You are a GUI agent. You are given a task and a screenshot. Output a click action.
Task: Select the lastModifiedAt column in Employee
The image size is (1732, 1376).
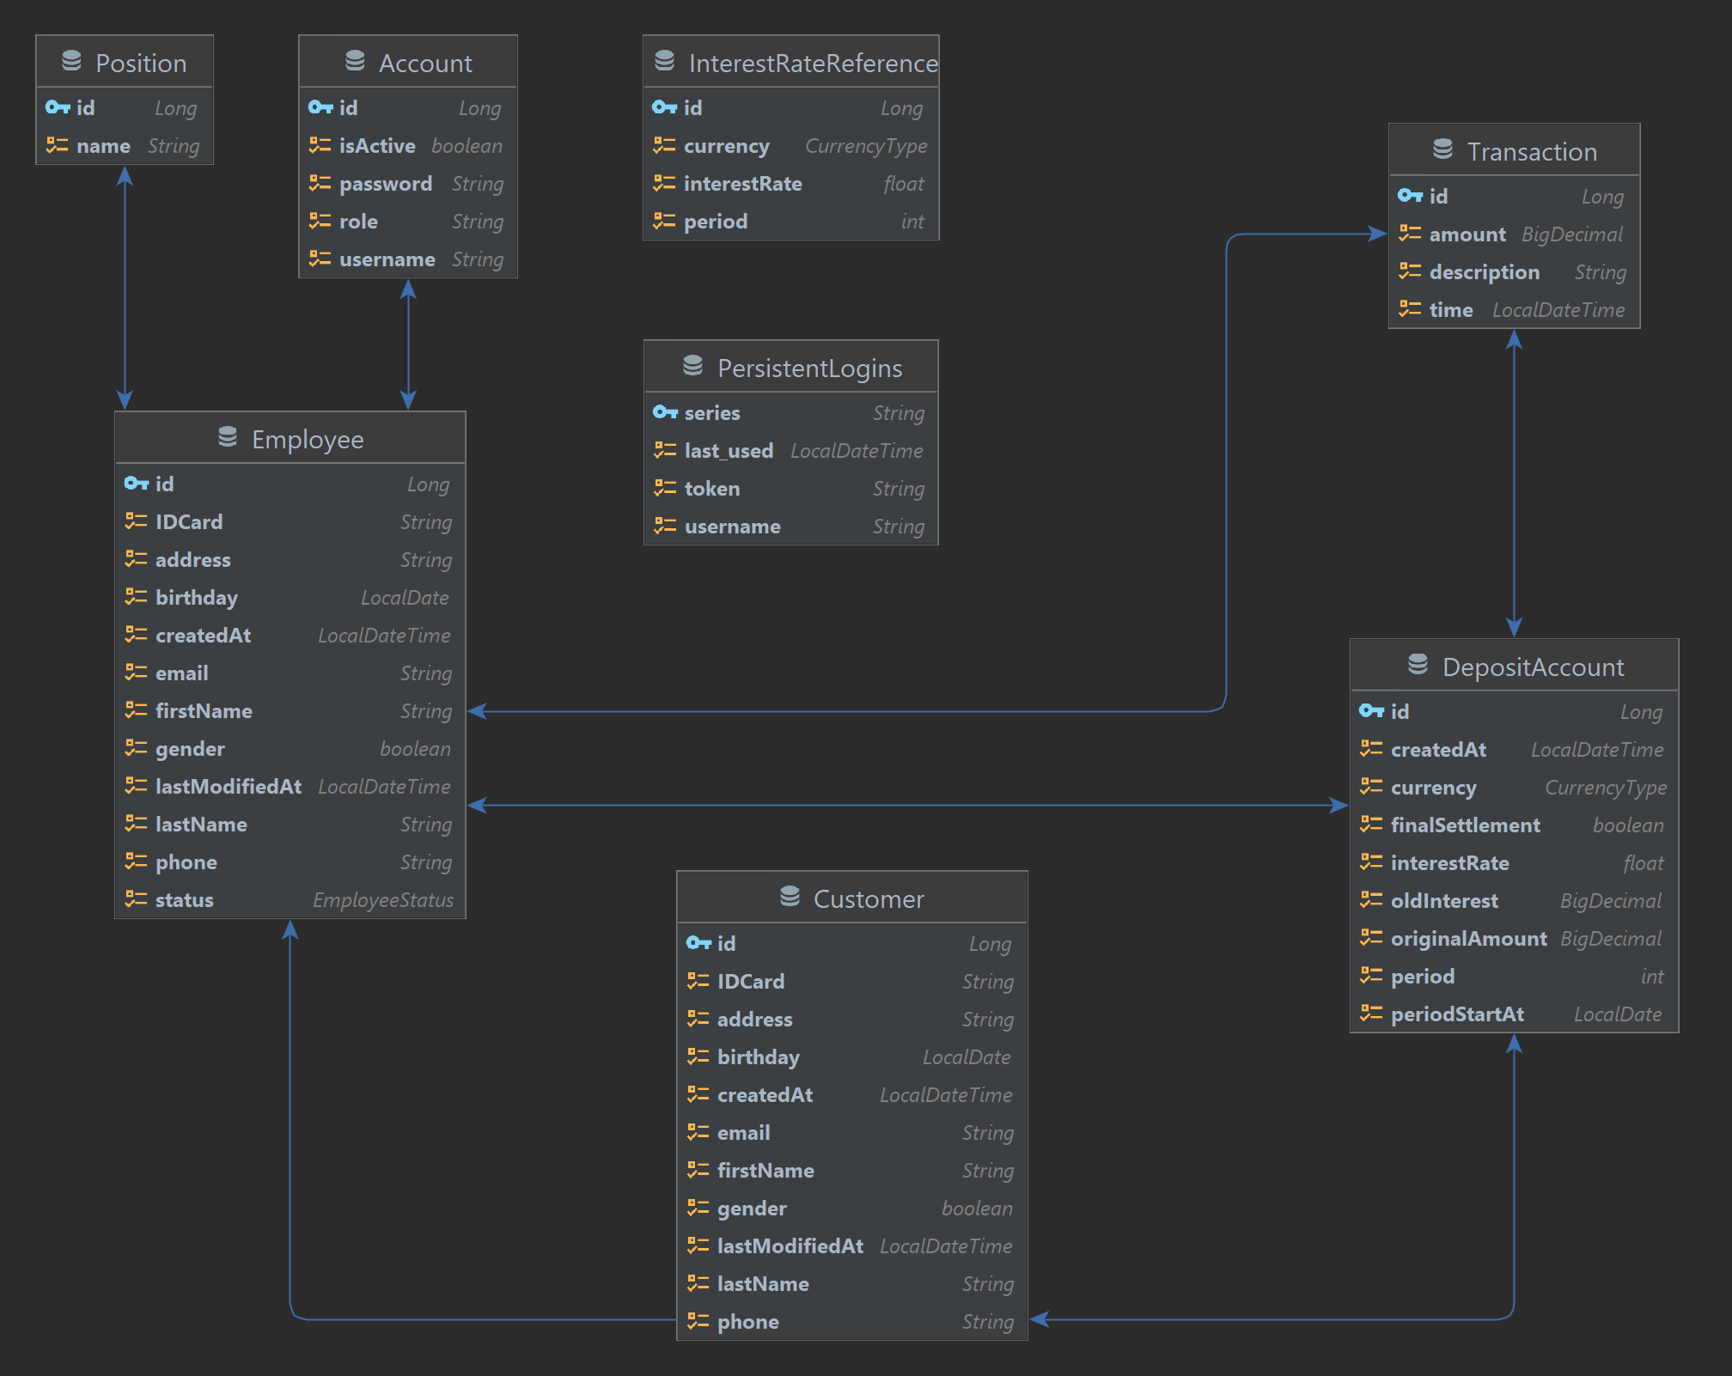(x=290, y=786)
